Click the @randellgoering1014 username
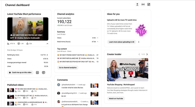The height and width of the screenshot is (107, 195). tap(69, 93)
